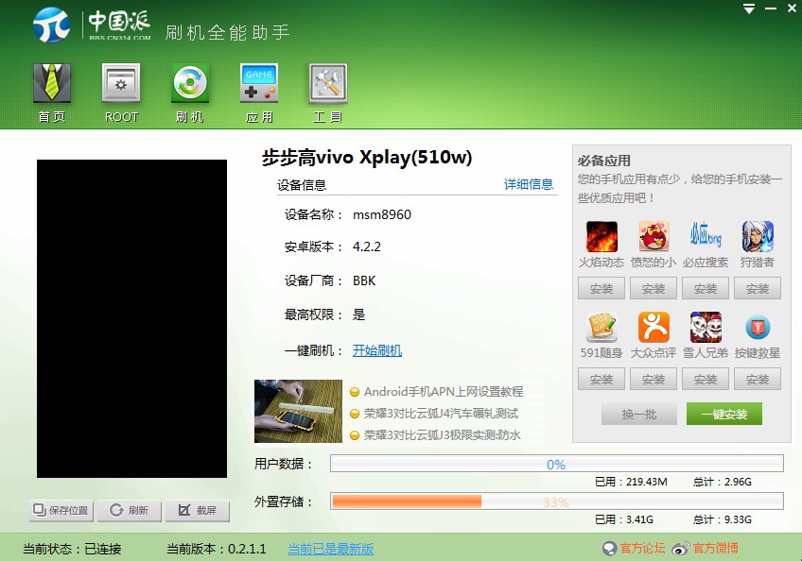
Task: Click the 步步高vivo Xplay(510w) device title
Action: coord(367,158)
